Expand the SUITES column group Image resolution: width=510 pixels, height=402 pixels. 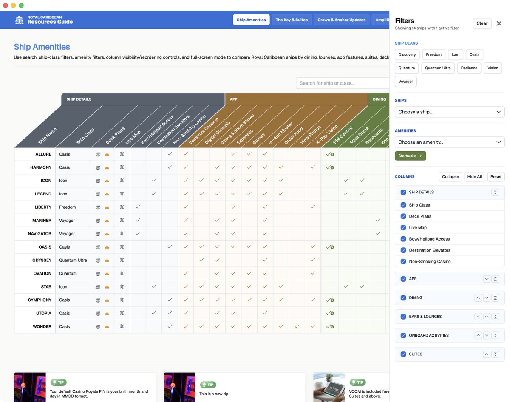coord(495,354)
